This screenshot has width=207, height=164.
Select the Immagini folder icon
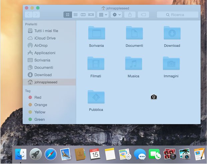[x=171, y=63]
